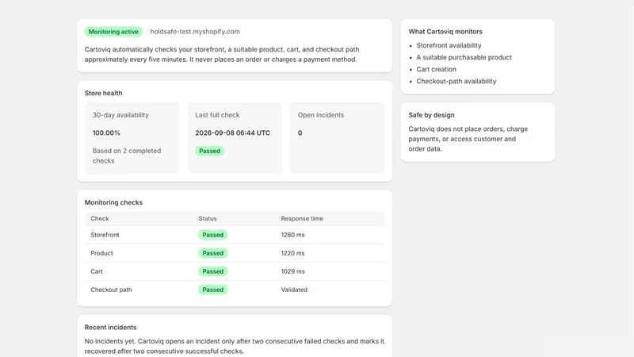Click the open incidents count 0

click(300, 132)
